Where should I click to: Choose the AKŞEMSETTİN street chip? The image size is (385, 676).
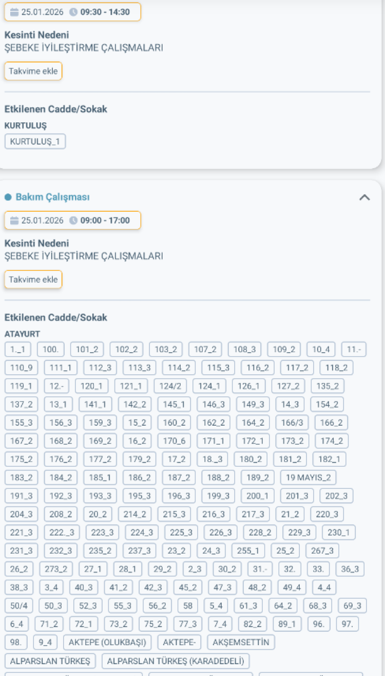point(241,642)
